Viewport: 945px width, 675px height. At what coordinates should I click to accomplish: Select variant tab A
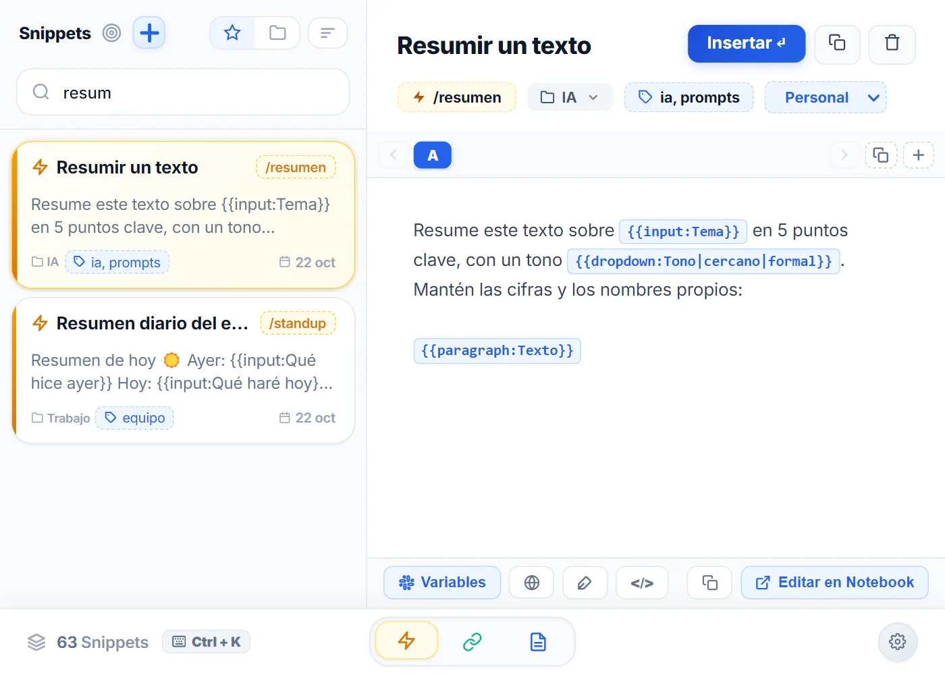tap(433, 155)
